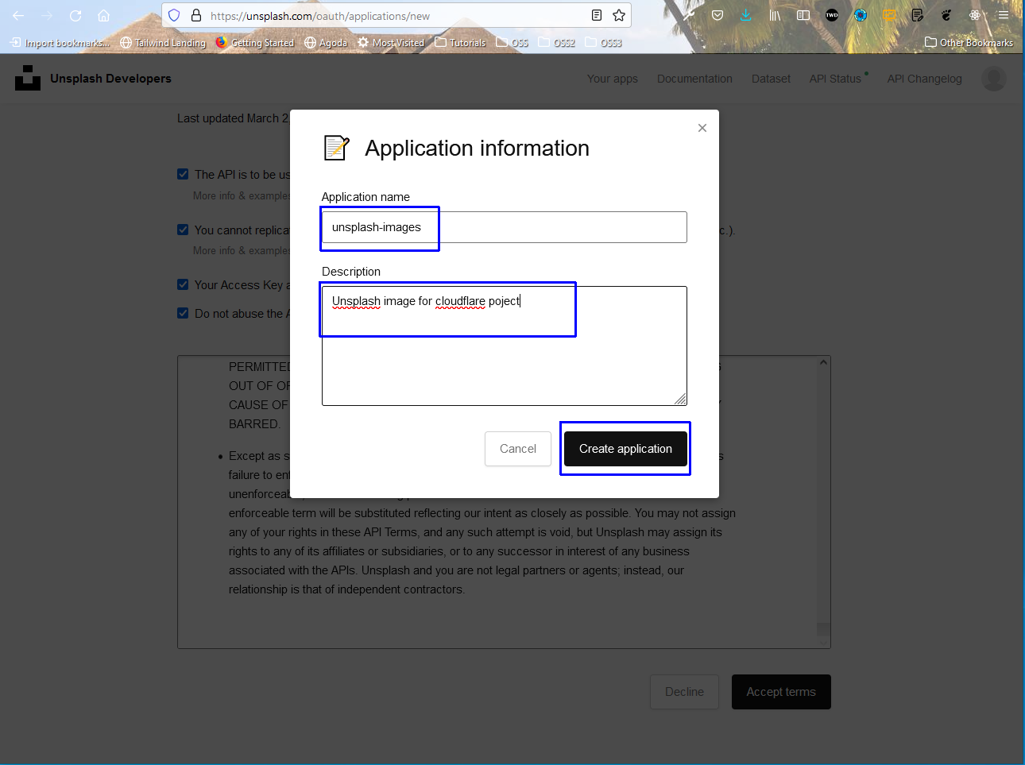Expand the Tutorials bookmarks folder

pyautogui.click(x=460, y=43)
